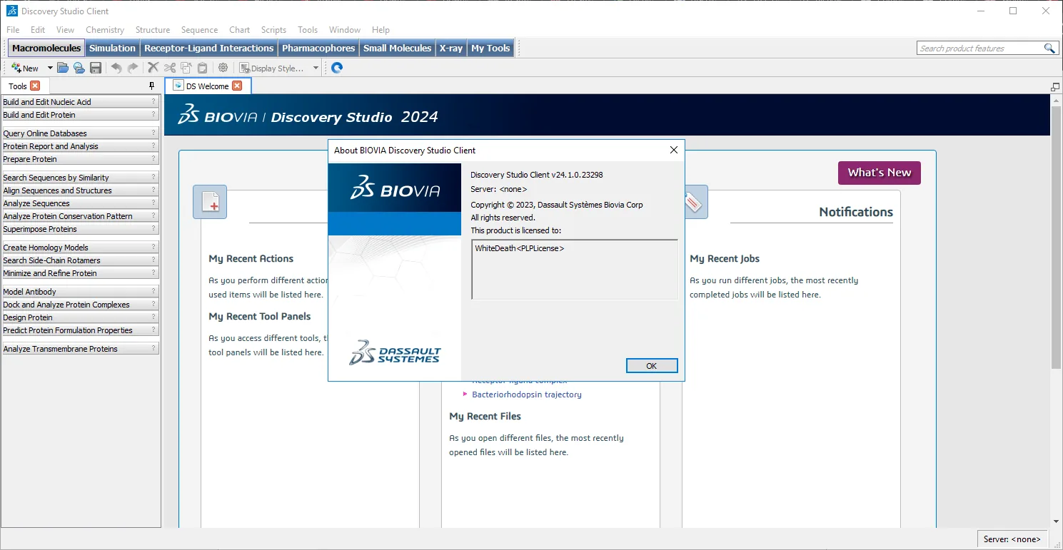Expand Align Sequences and Structures tools
This screenshot has height=550, width=1063.
tap(80, 190)
